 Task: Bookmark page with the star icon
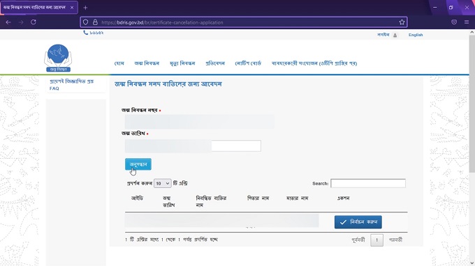pos(402,22)
